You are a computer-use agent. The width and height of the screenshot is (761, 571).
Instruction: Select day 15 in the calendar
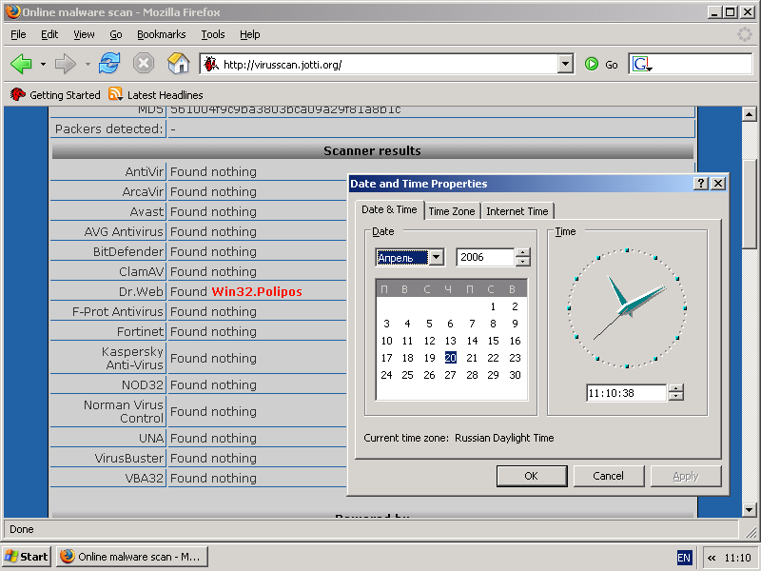(x=493, y=341)
